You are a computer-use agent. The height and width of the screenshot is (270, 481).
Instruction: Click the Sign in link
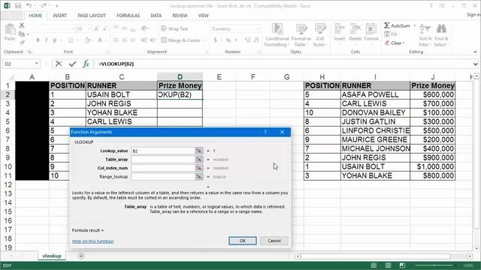[473, 15]
